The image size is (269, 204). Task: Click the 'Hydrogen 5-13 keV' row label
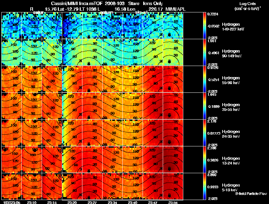[x=231, y=188]
